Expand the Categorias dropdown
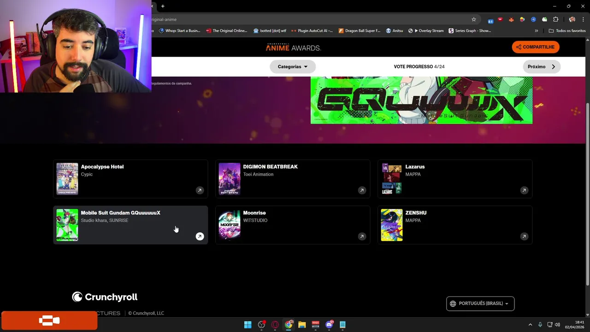This screenshot has height=332, width=590. [x=293, y=66]
